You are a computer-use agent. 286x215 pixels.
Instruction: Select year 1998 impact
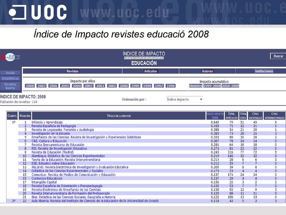click(x=147, y=86)
